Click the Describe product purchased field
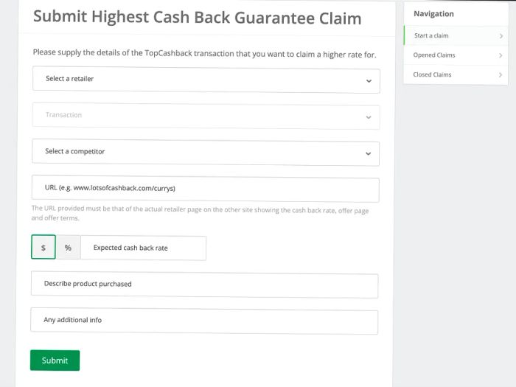This screenshot has width=516, height=387. pos(204,285)
